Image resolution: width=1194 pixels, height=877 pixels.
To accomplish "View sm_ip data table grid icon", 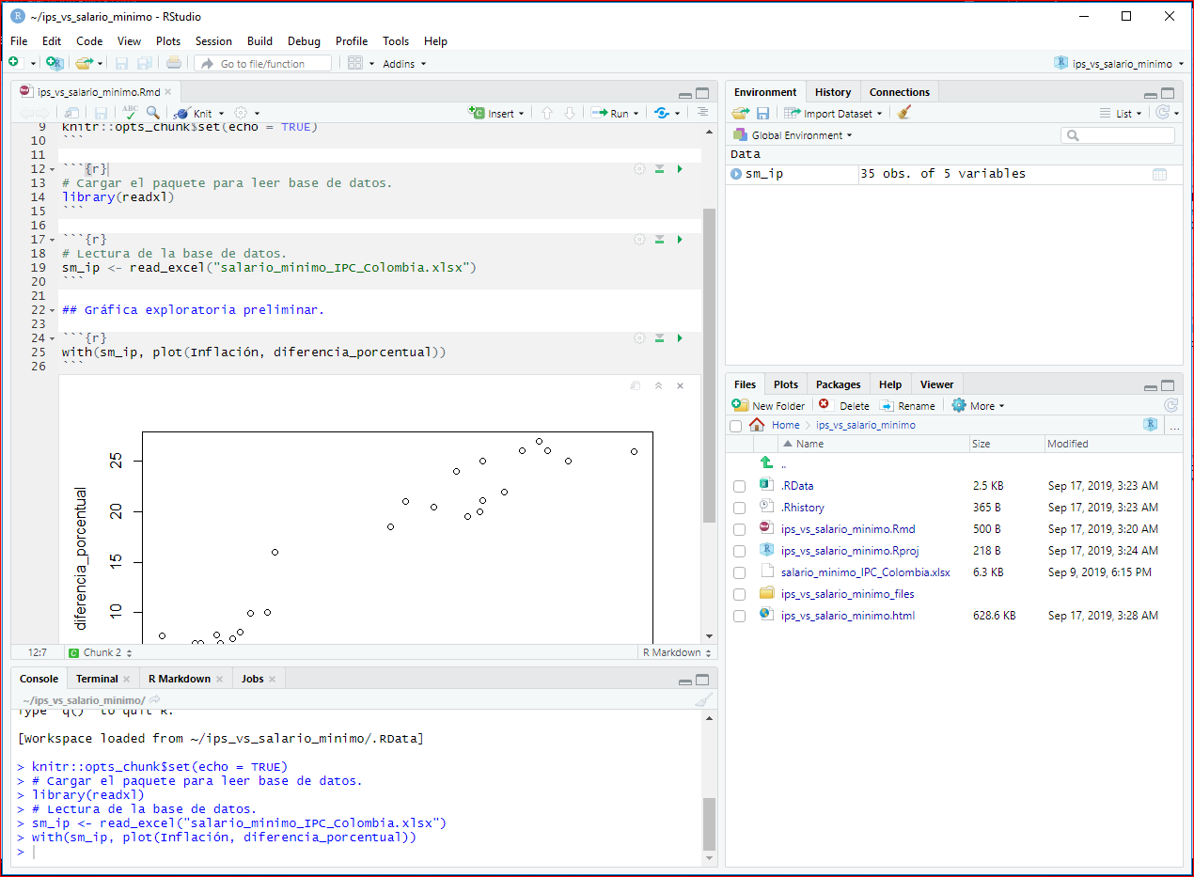I will point(1159,174).
